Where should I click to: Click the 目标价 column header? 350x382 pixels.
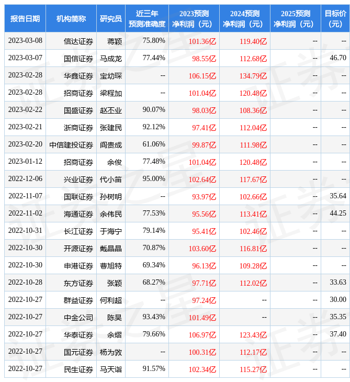335,18
